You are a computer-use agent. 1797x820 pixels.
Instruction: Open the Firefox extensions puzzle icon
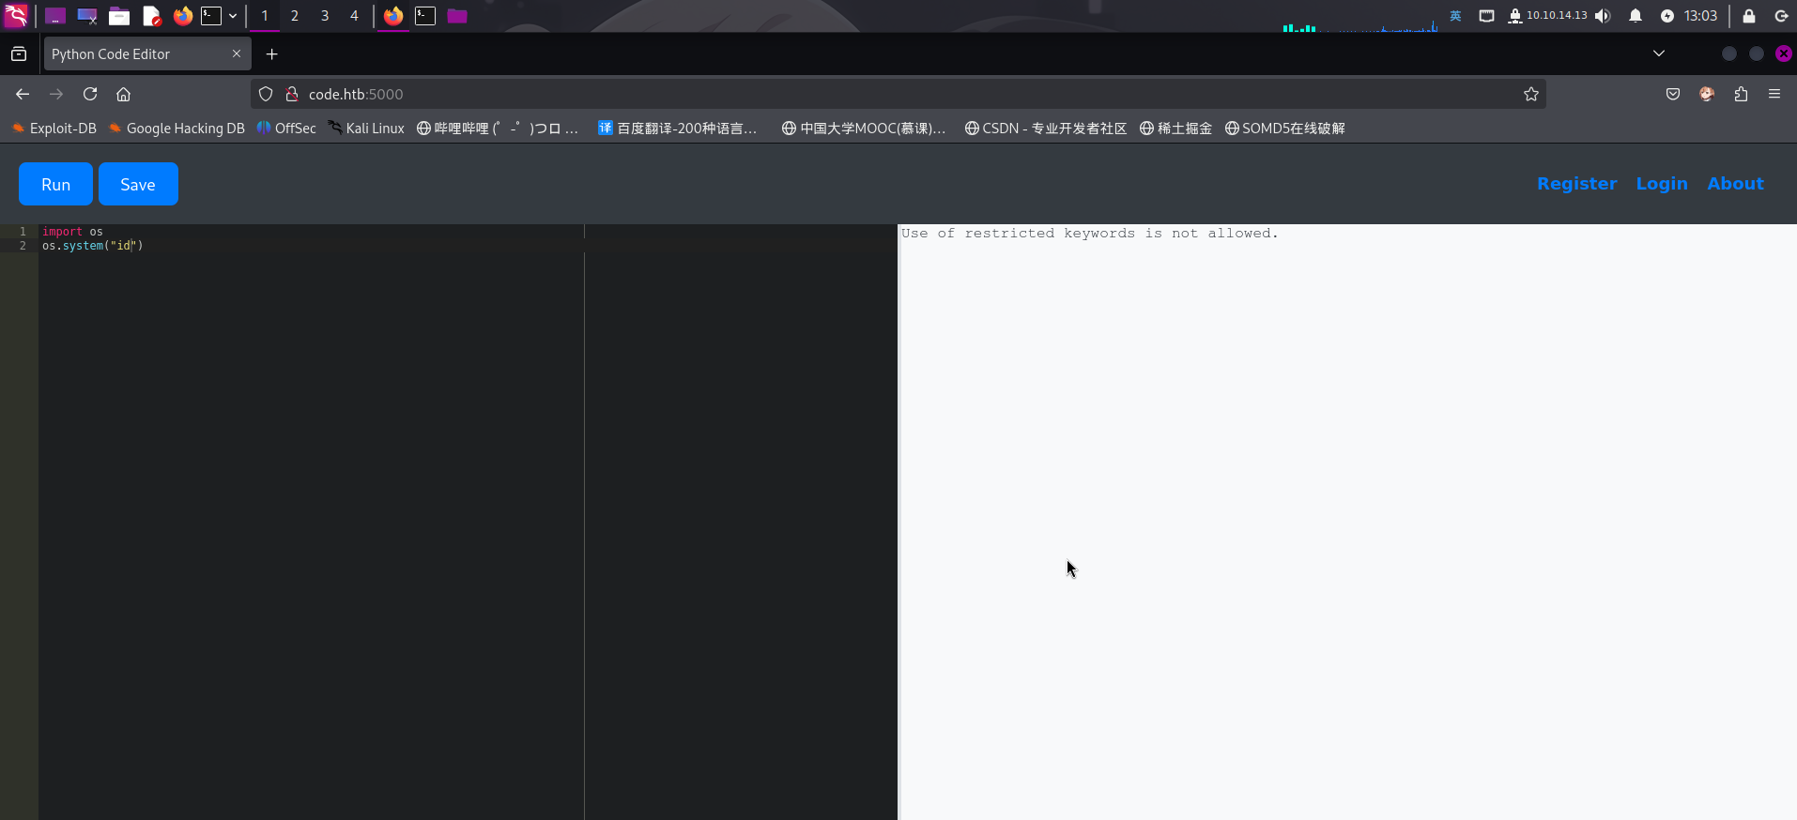tap(1741, 94)
